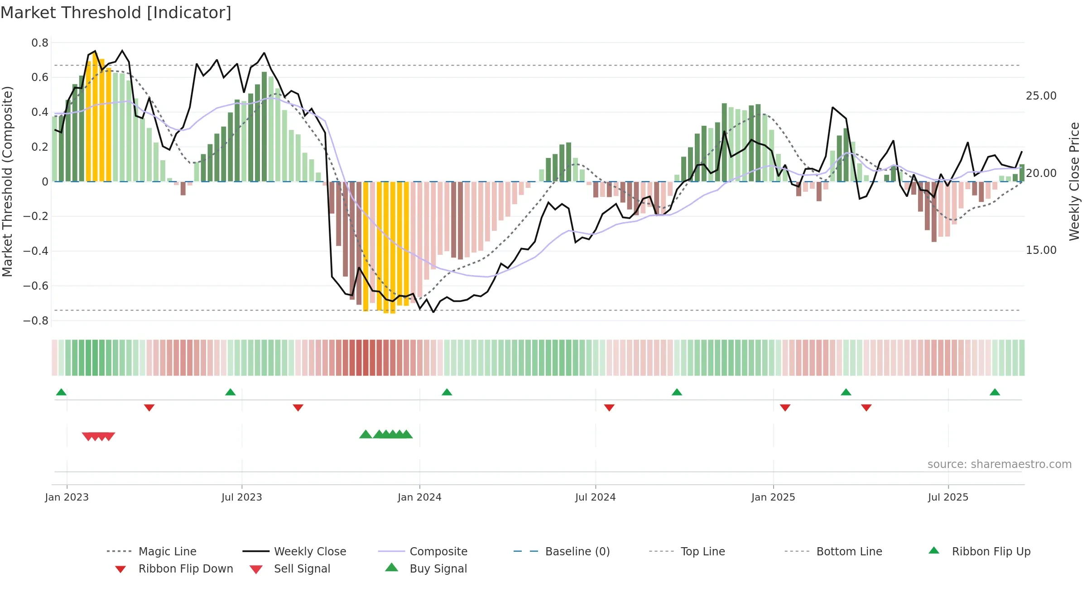The width and height of the screenshot is (1087, 611).
Task: Toggle the Bottom Line legend entry
Action: click(x=833, y=551)
